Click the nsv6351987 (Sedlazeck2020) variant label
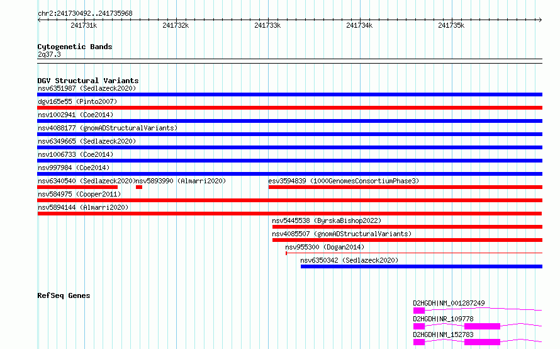 (x=87, y=88)
